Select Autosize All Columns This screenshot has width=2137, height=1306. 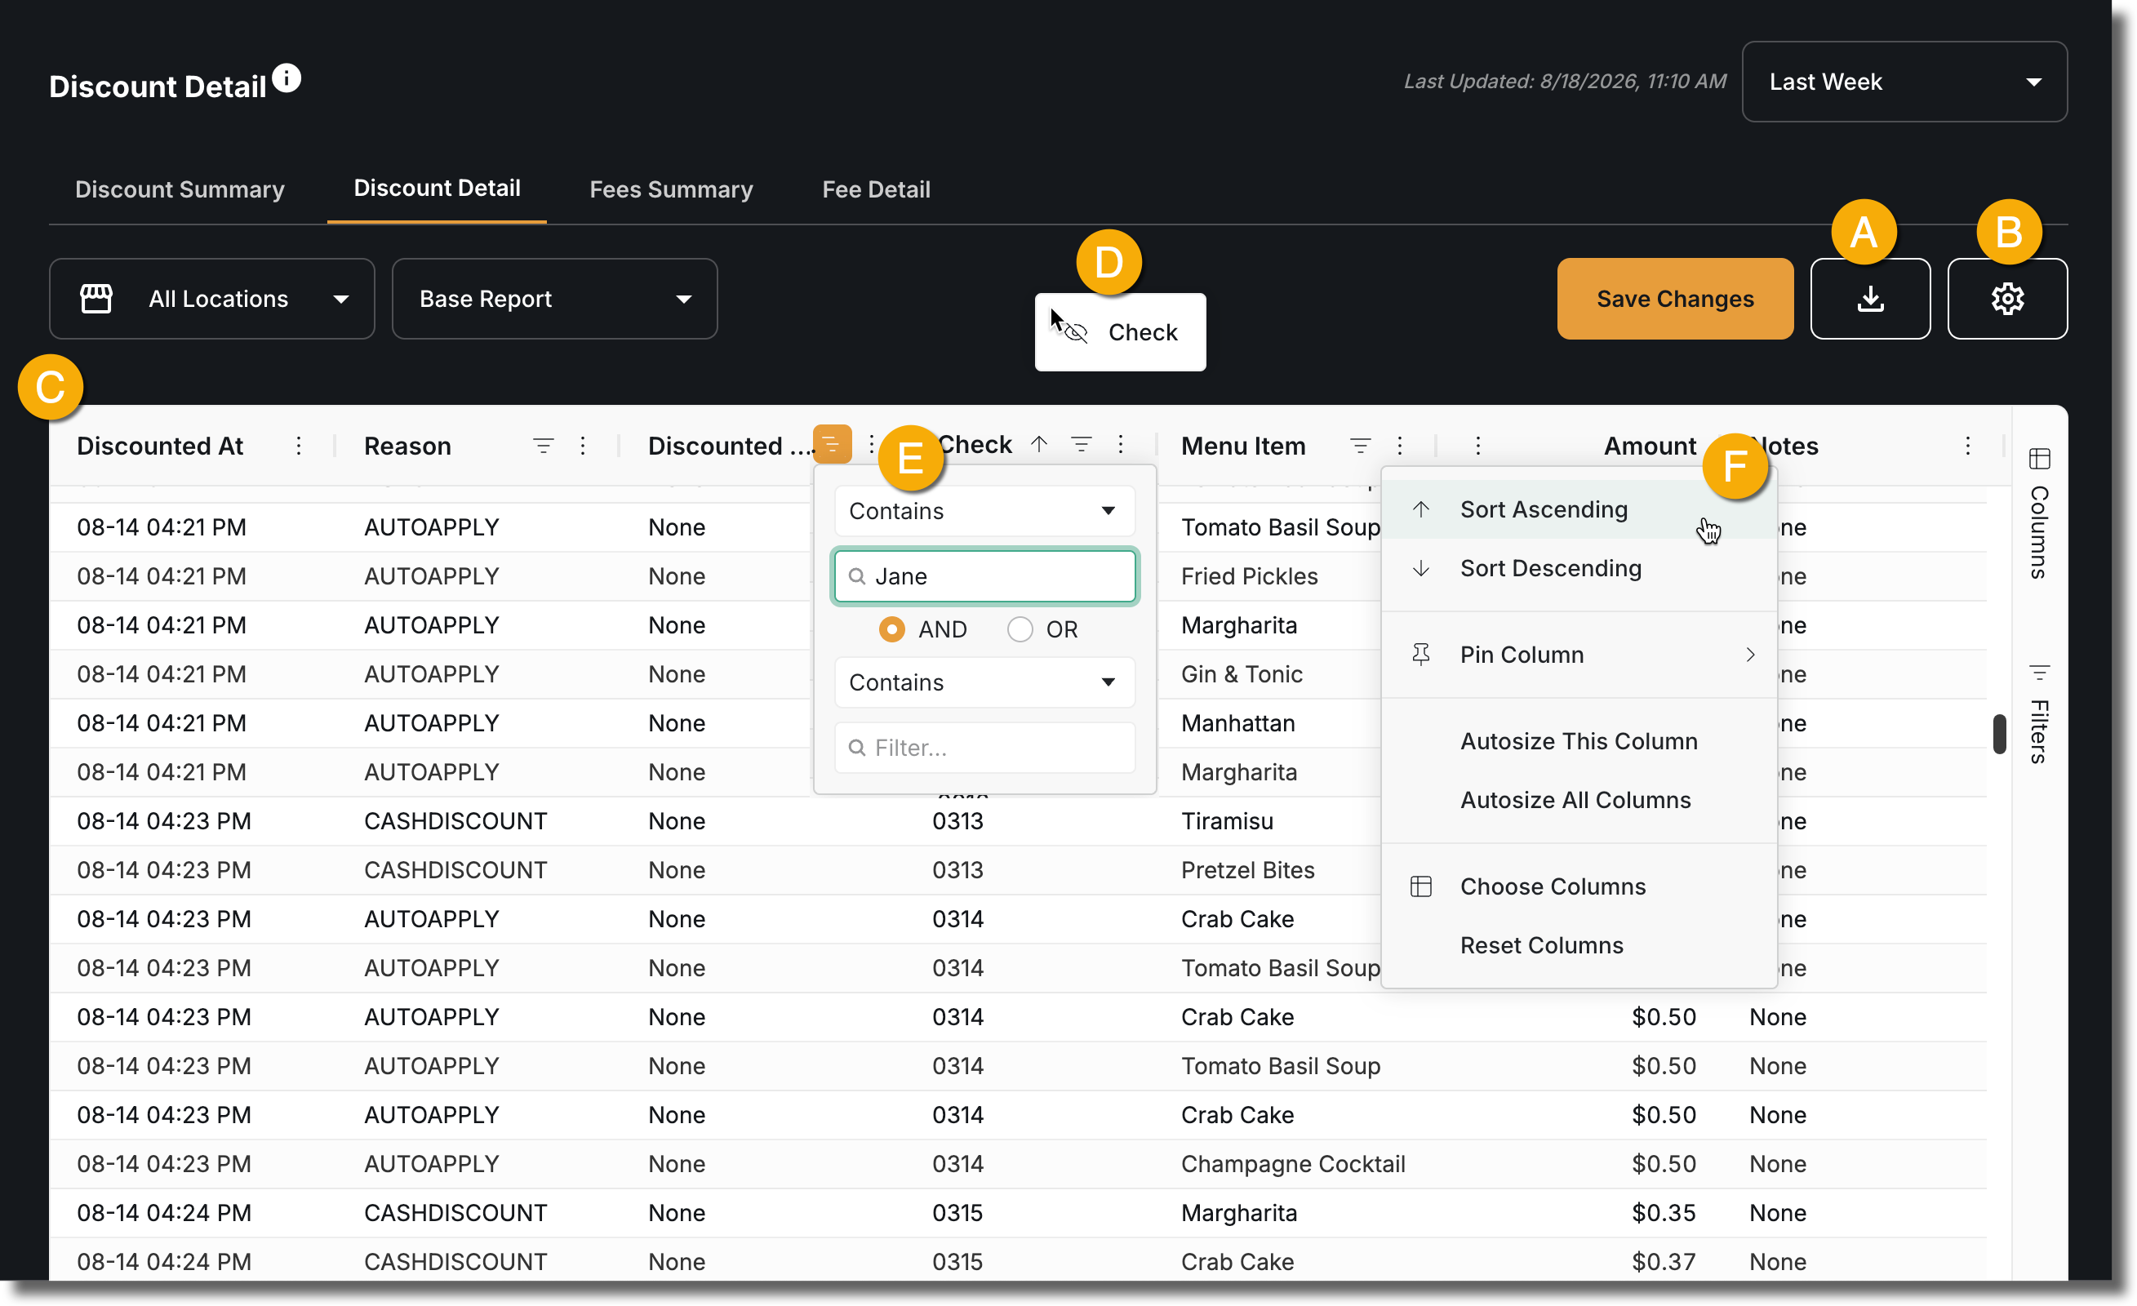click(1579, 800)
